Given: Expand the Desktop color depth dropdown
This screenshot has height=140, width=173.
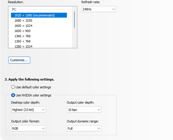Looking at the screenshot, I should click(28, 110).
